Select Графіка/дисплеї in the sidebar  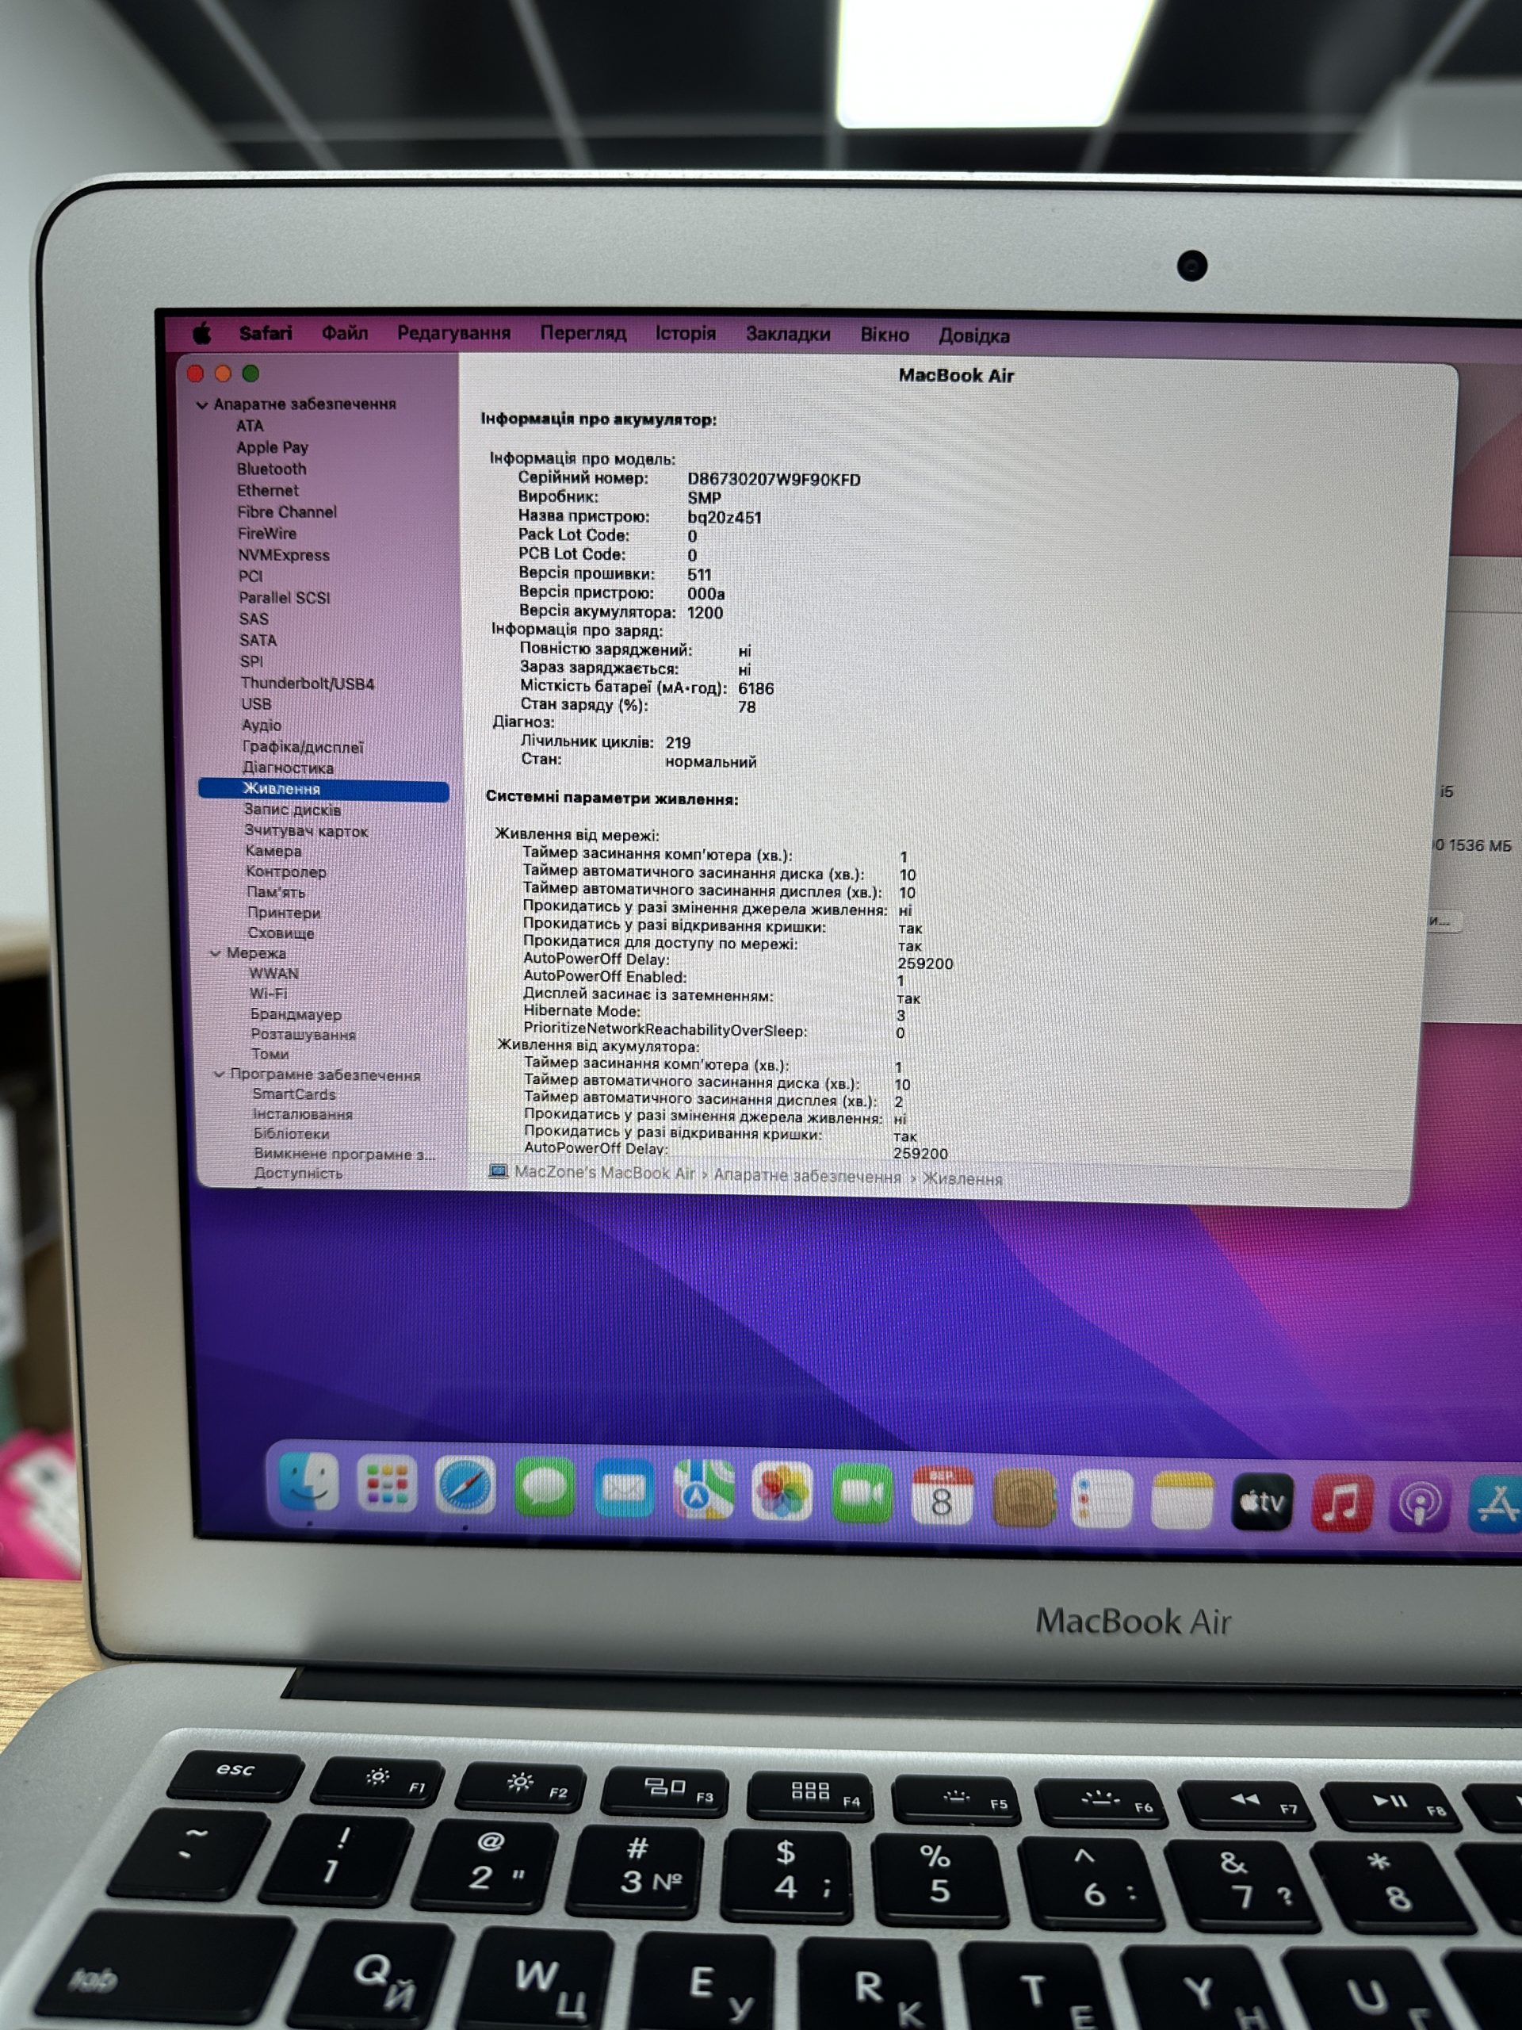pos(303,747)
